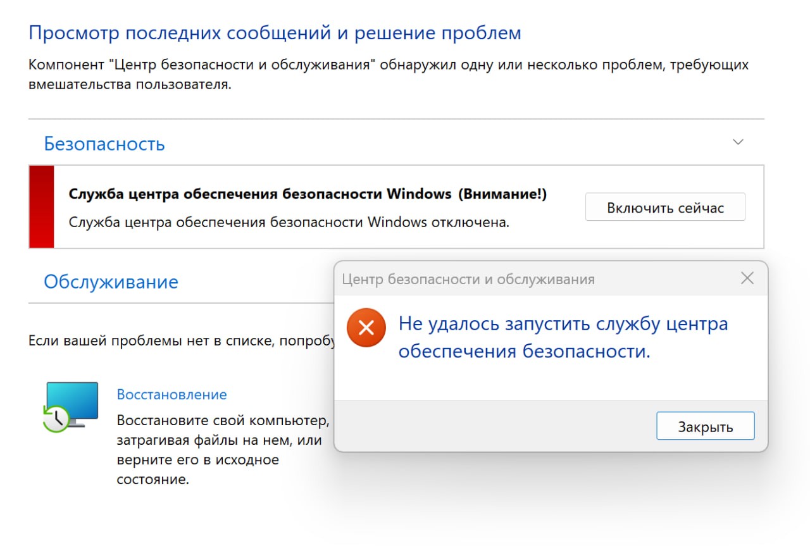Close the dialog with the X icon
The image size is (810, 546).
(x=747, y=278)
